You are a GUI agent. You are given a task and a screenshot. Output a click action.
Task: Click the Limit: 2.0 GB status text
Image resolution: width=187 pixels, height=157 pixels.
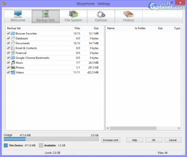pyautogui.click(x=52, y=153)
